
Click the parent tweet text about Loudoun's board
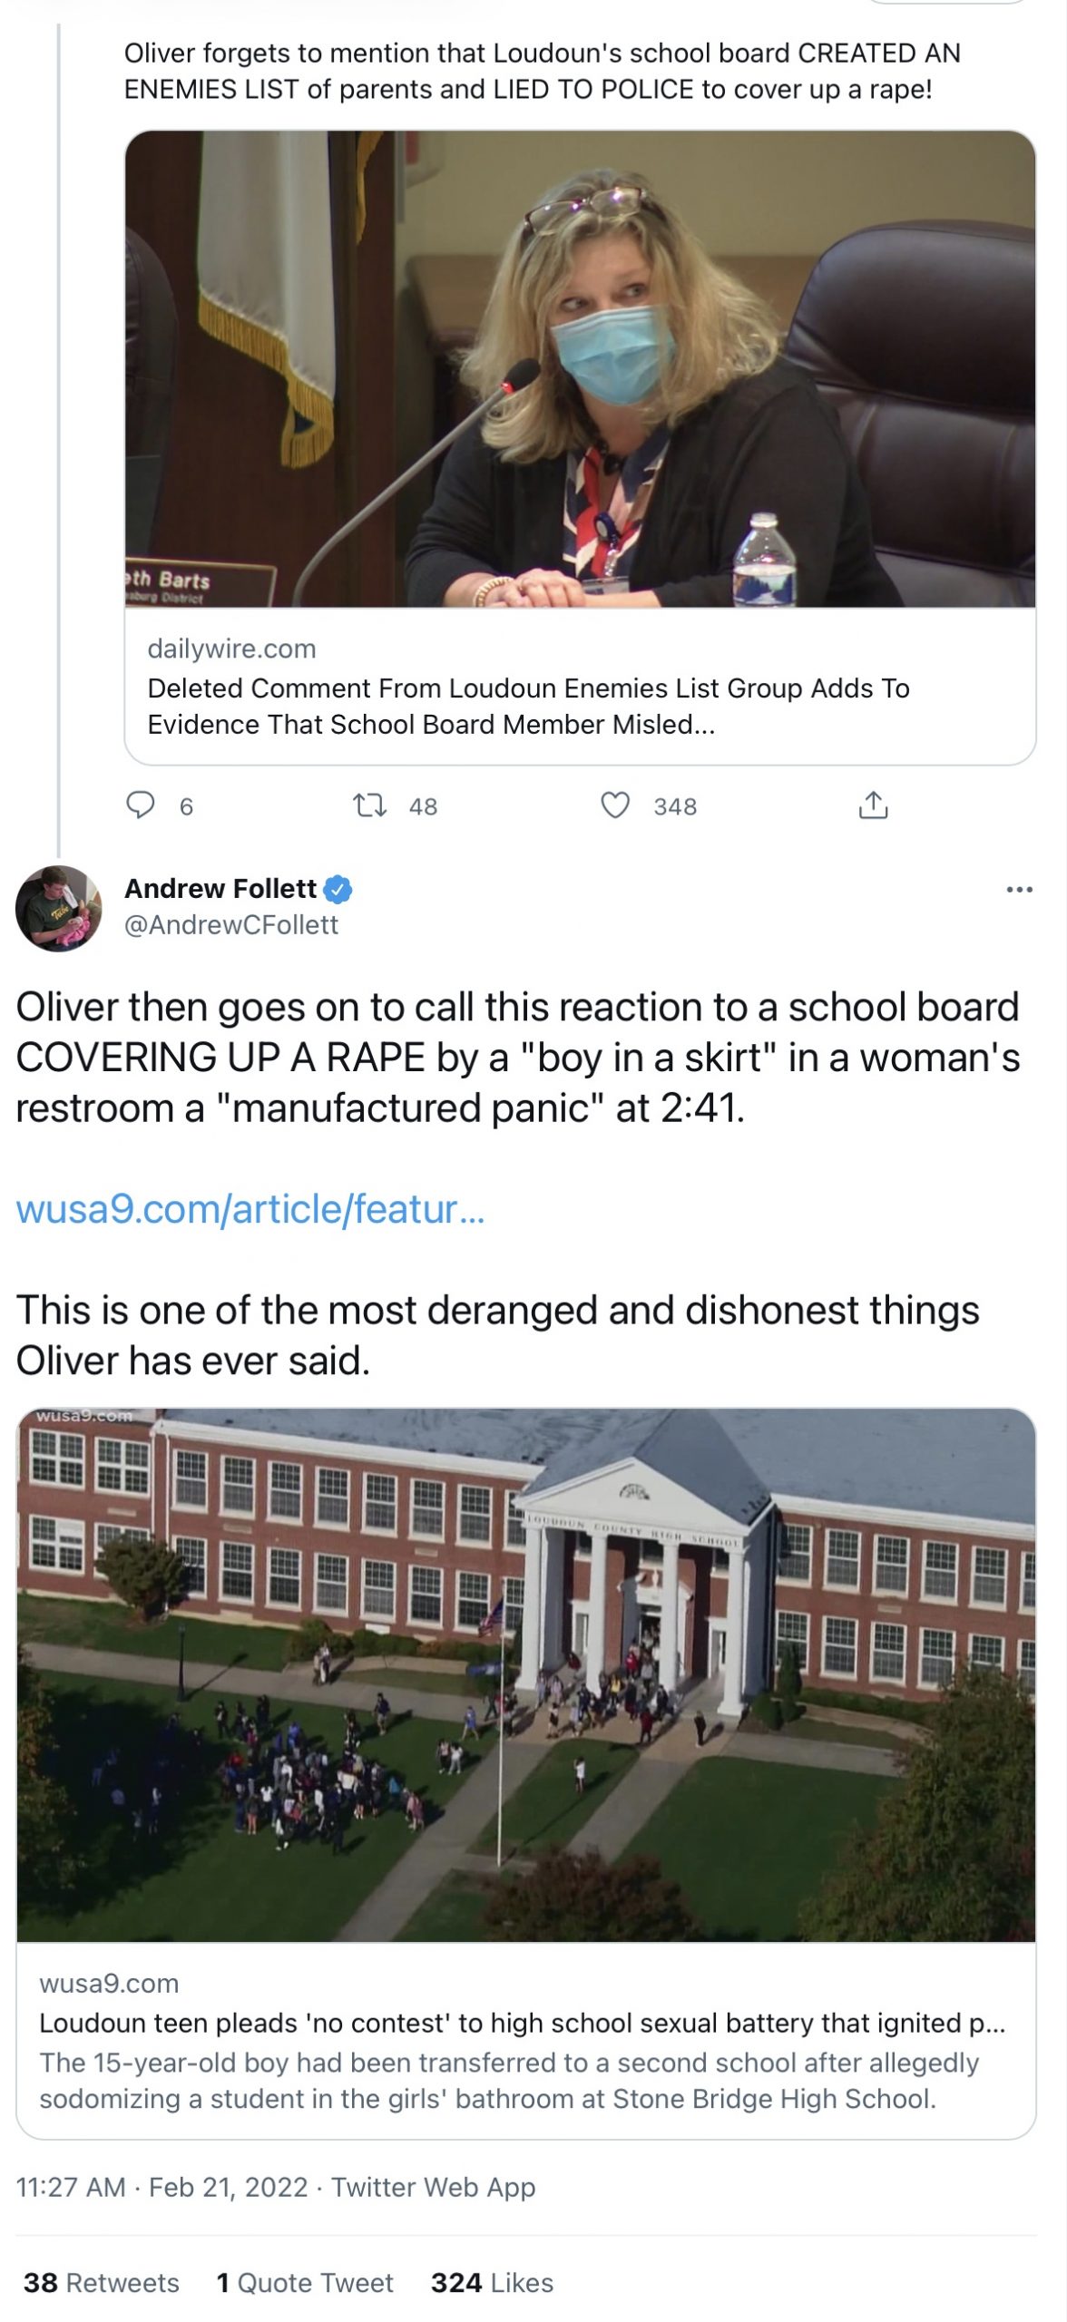click(x=542, y=72)
